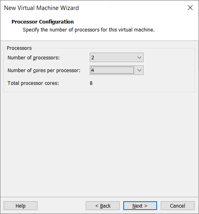199x214 pixels.
Task: Focus the cores combo box showing 4
Action: click(116, 70)
